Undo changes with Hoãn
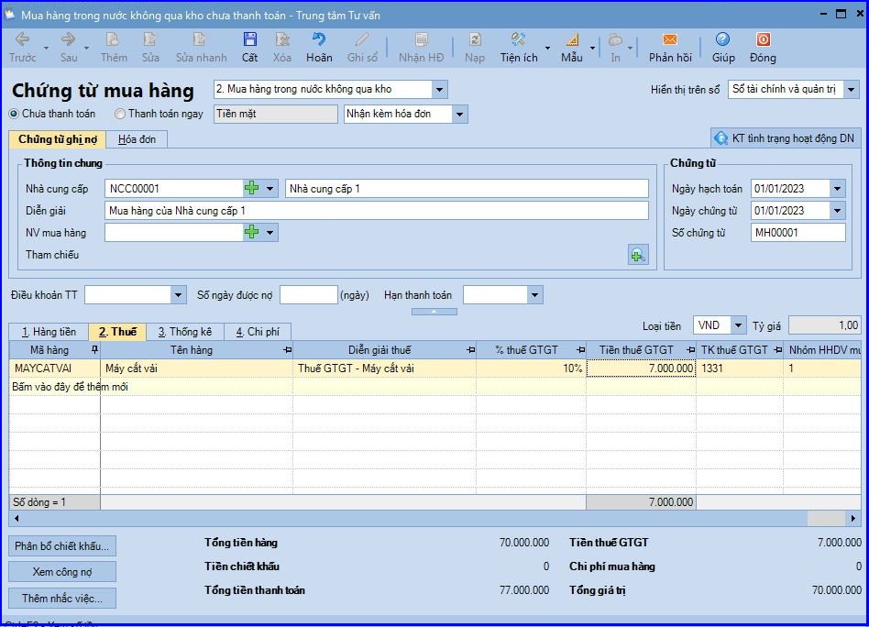 pyautogui.click(x=319, y=47)
